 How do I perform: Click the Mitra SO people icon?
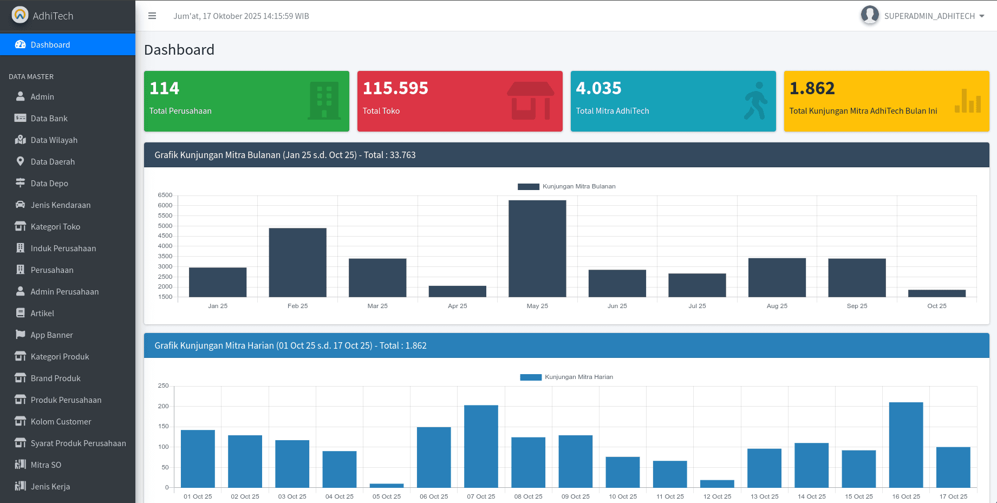(x=21, y=465)
